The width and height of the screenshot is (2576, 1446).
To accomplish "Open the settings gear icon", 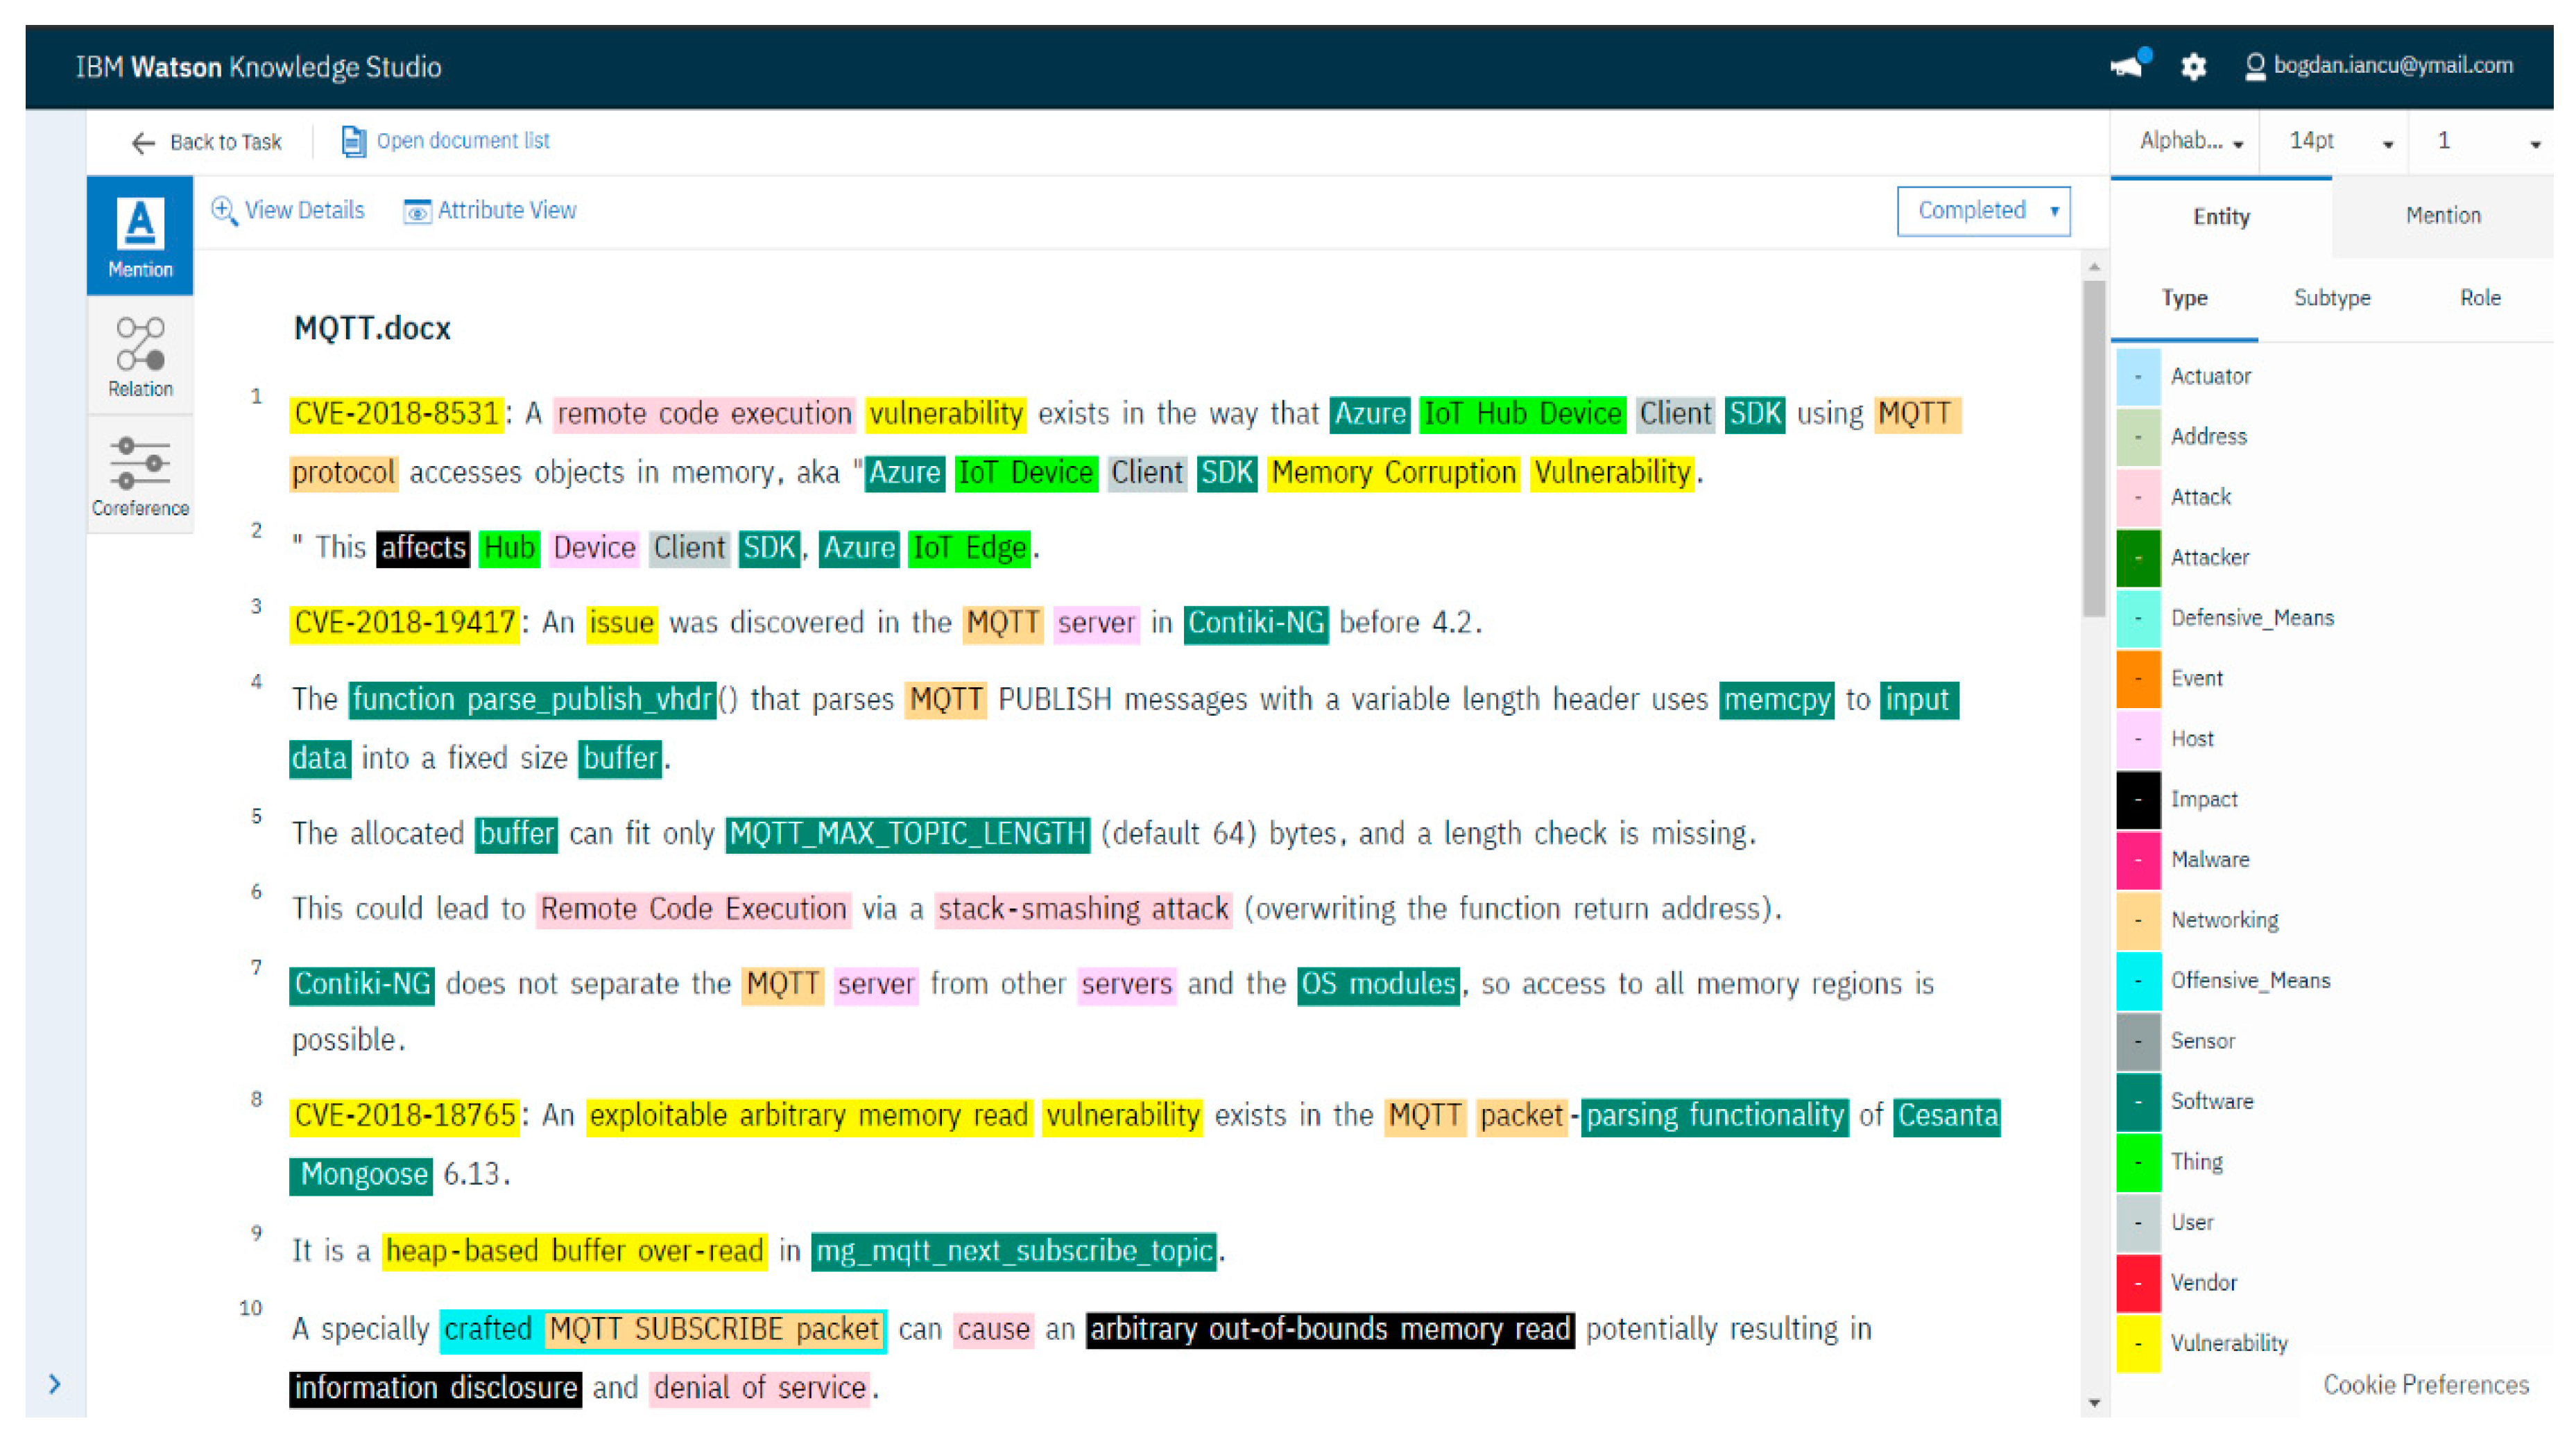I will pyautogui.click(x=2193, y=67).
